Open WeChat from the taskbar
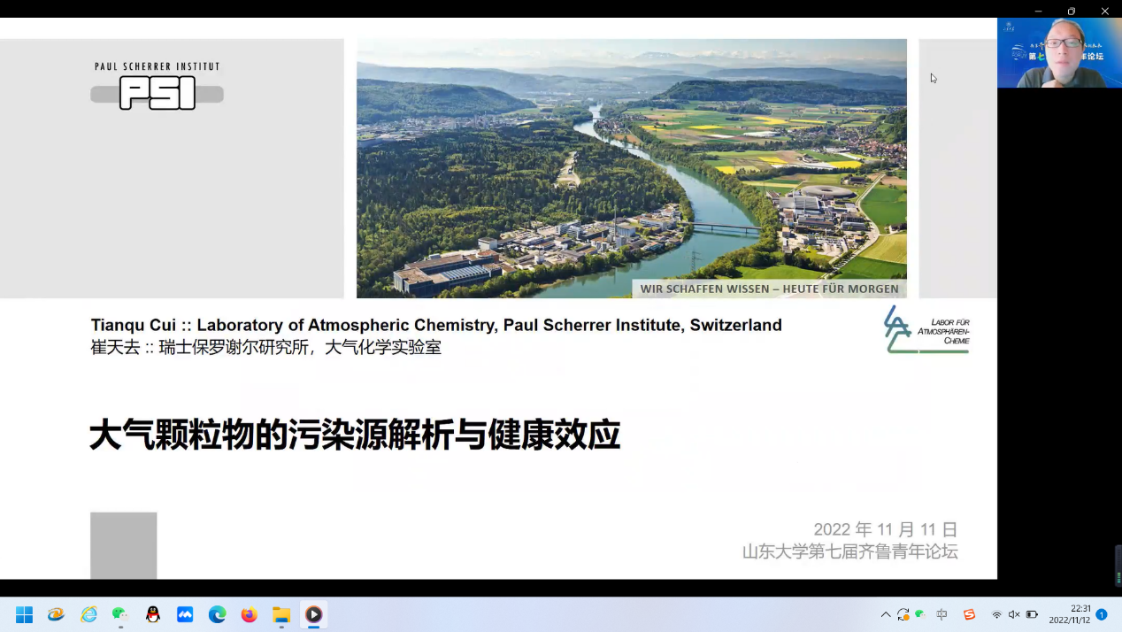Viewport: 1122px width, 632px height. coord(120,614)
